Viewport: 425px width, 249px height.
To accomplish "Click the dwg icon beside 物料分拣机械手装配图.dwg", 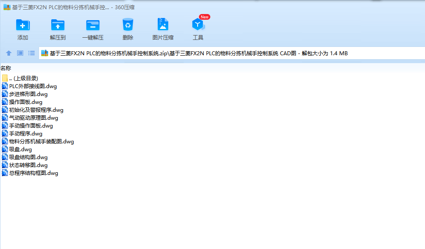I will (x=5, y=141).
